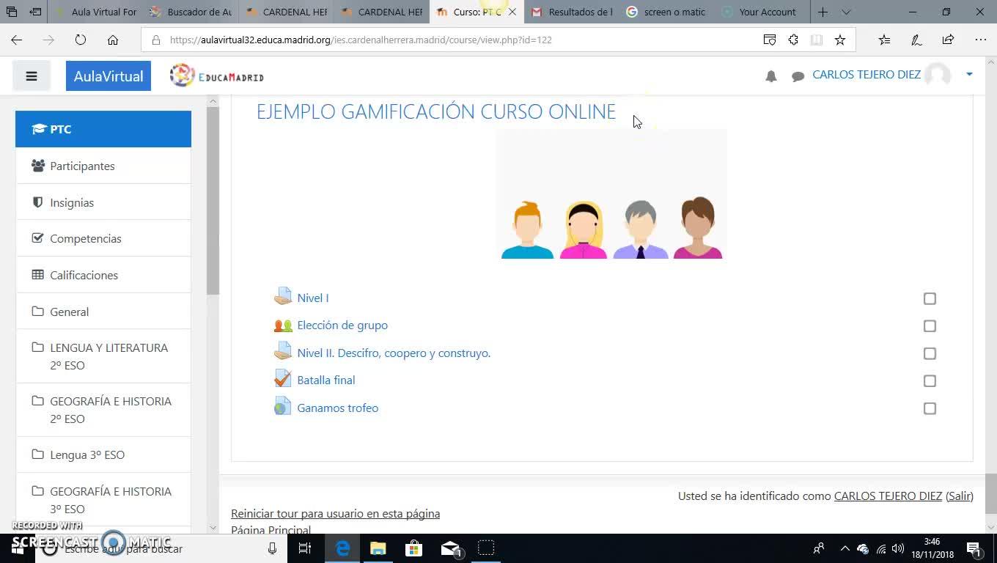This screenshot has width=997, height=563.
Task: Check the Ganamos trofeo completion box
Action: [x=930, y=408]
